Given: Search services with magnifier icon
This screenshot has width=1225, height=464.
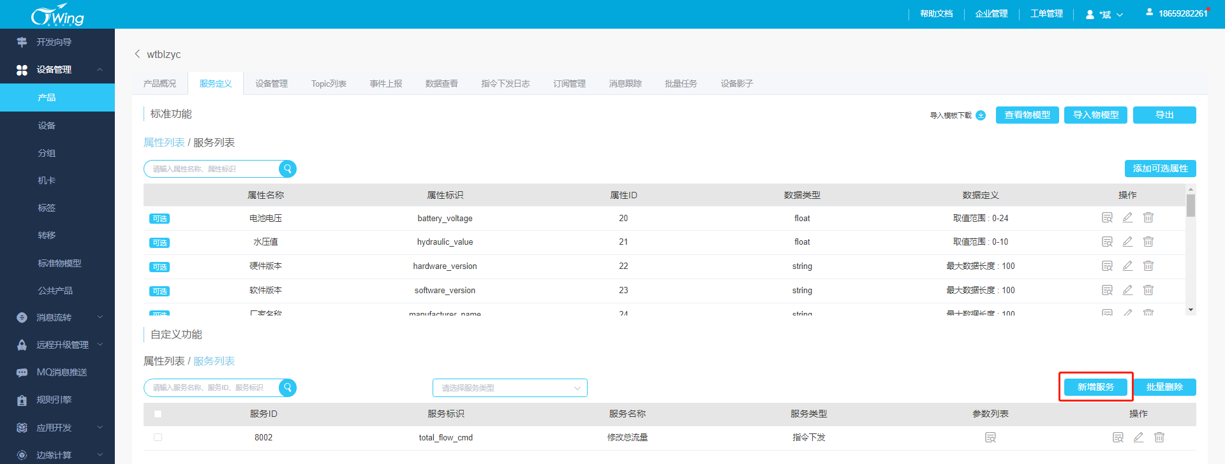Looking at the screenshot, I should (288, 388).
